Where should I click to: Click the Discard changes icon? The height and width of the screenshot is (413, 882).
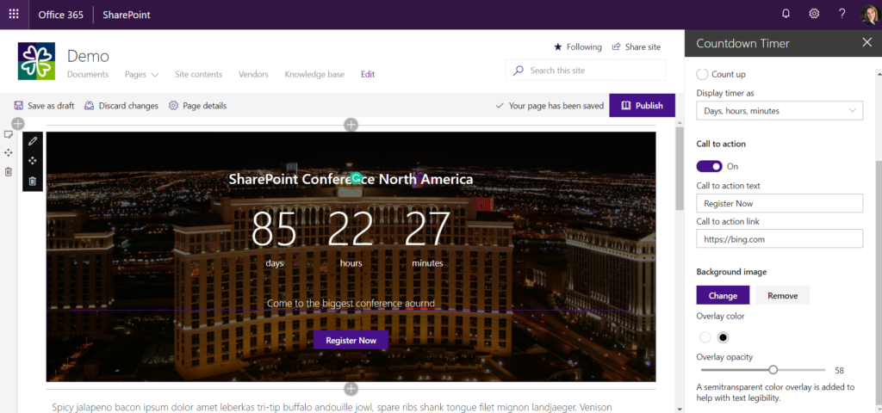[x=89, y=106]
